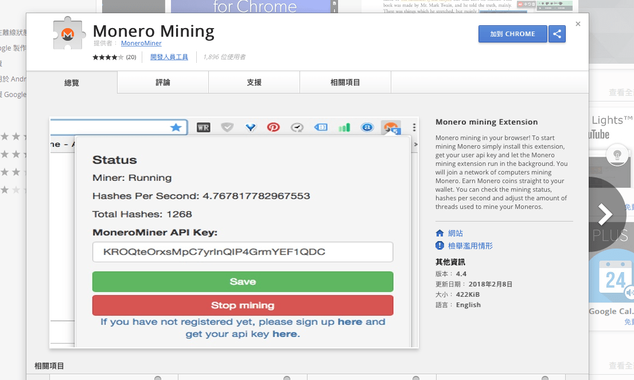
Task: Click the report abuse exclamation icon
Action: click(x=440, y=246)
